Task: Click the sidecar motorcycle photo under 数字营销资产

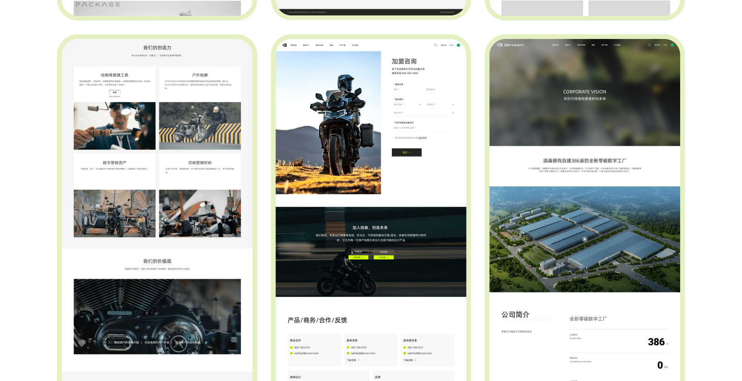Action: pyautogui.click(x=115, y=213)
